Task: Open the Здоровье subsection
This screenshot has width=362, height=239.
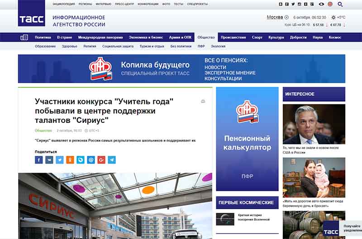Action: [x=70, y=46]
